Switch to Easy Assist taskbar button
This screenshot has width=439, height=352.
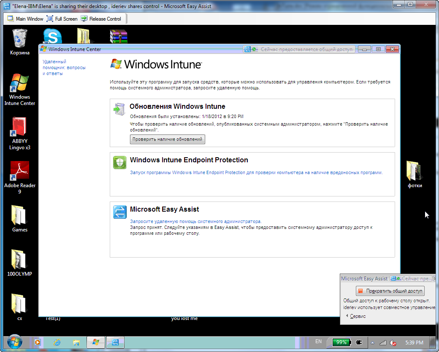tap(115, 342)
